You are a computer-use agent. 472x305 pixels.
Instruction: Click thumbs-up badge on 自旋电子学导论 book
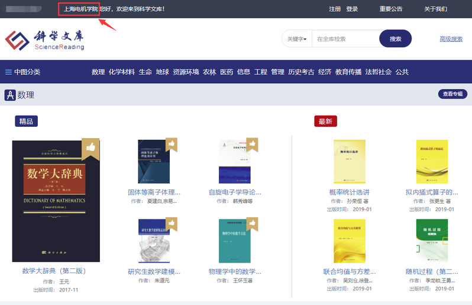click(252, 144)
